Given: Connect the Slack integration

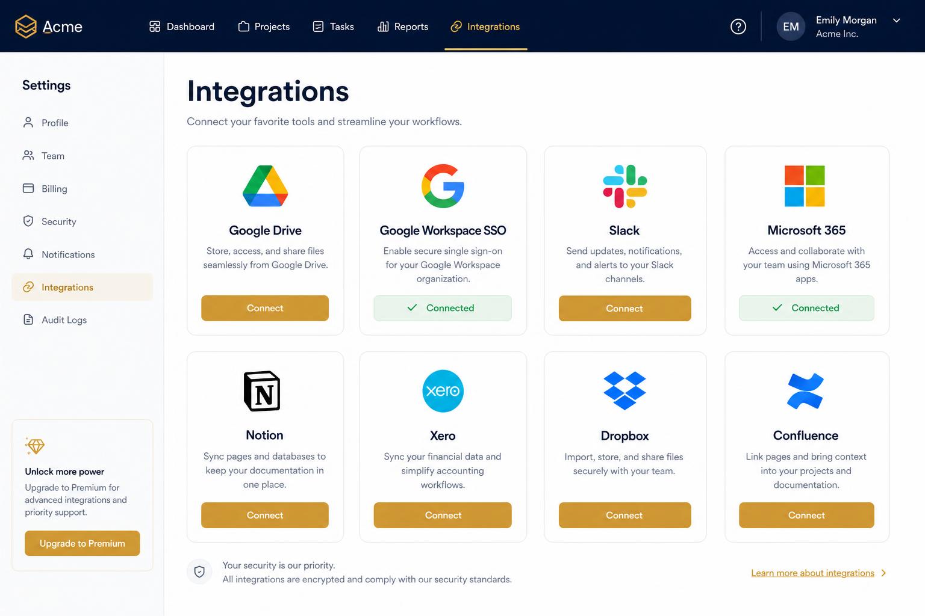Looking at the screenshot, I should click(624, 308).
